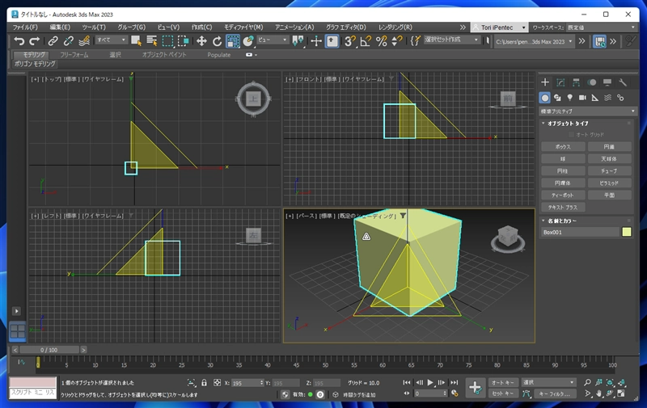This screenshot has height=408, width=647.
Task: Open the Hierarchy command panel tab
Action: pyautogui.click(x=576, y=82)
